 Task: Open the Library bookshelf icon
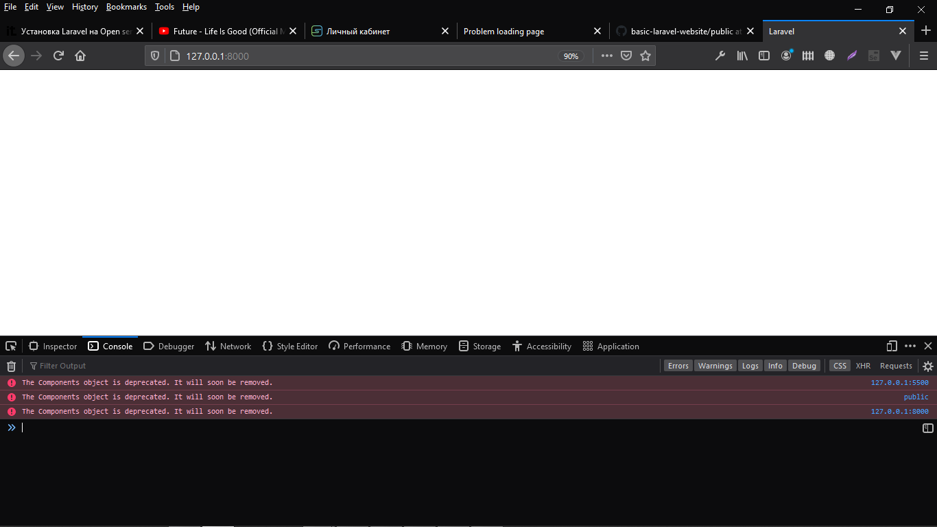coord(742,56)
